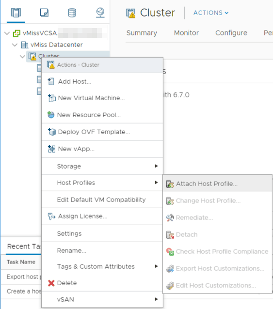This screenshot has width=273, height=309.
Task: Select vMiss Datacenter in the tree
Action: pos(56,45)
